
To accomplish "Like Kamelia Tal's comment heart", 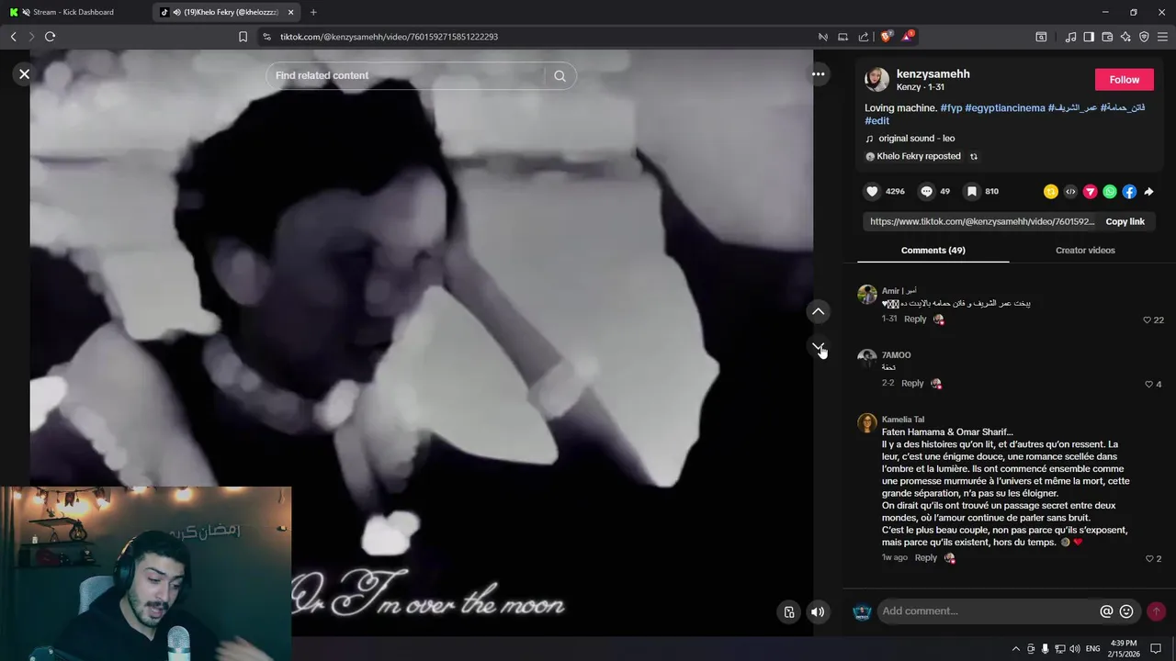I will point(1148,559).
